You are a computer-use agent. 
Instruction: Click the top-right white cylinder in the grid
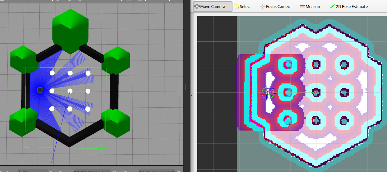point(88,73)
